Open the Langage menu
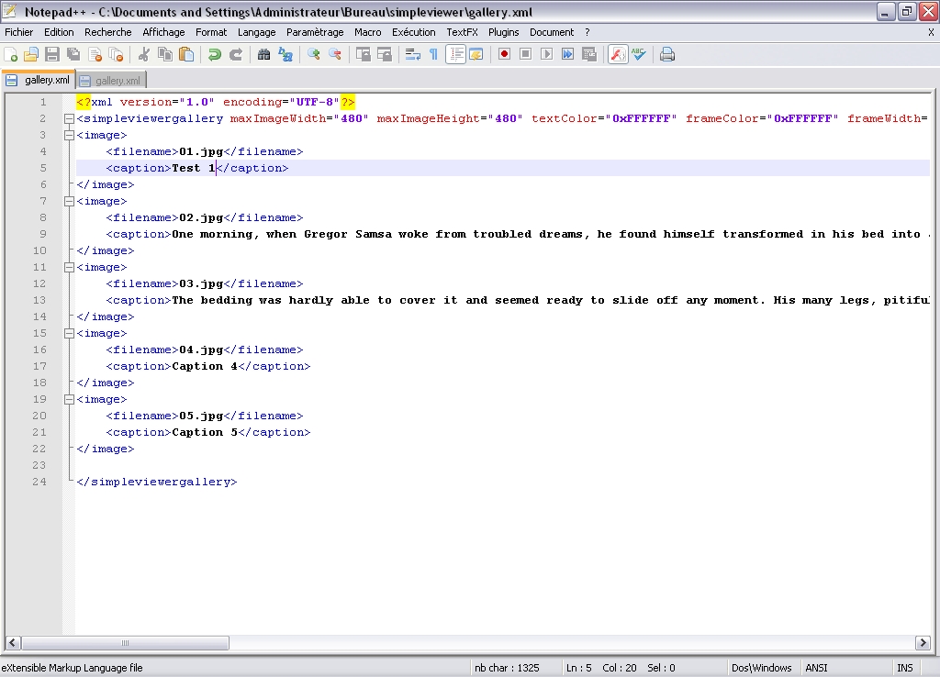940x677 pixels. click(x=256, y=32)
